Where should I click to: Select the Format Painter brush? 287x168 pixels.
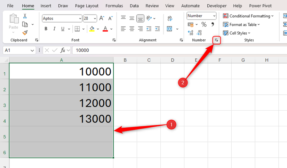click(x=25, y=33)
